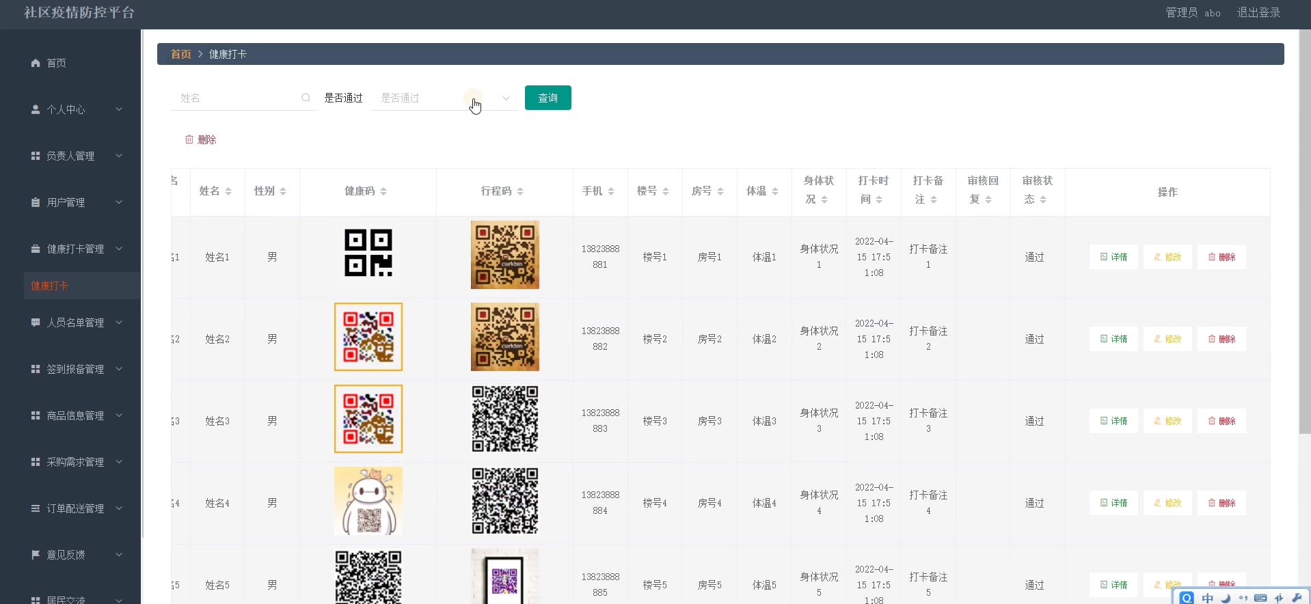The height and width of the screenshot is (604, 1311).
Task: Click 姓名1's black-and-white health QR code
Action: (x=368, y=253)
